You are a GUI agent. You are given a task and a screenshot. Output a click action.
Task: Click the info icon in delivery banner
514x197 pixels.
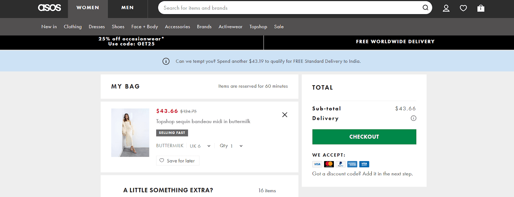166,61
